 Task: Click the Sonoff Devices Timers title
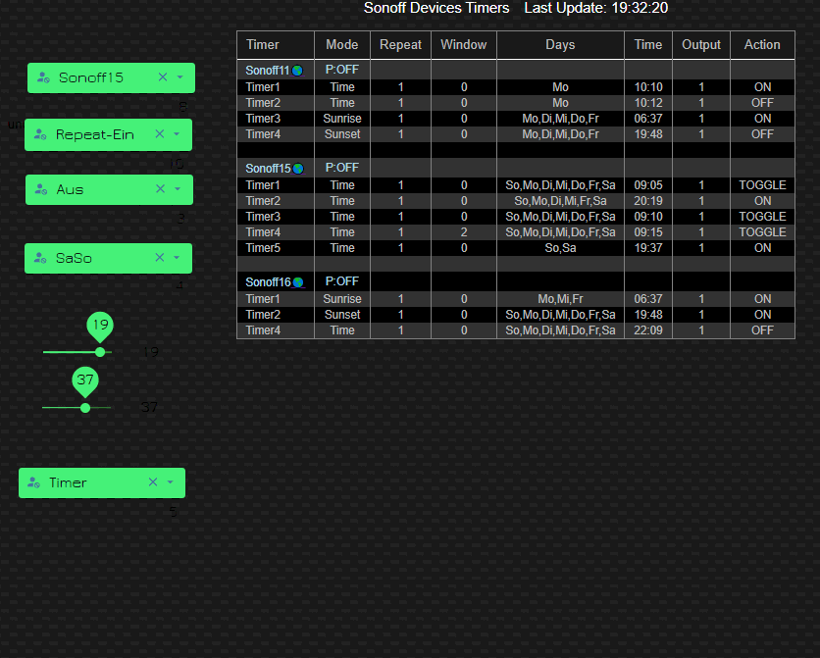[436, 8]
